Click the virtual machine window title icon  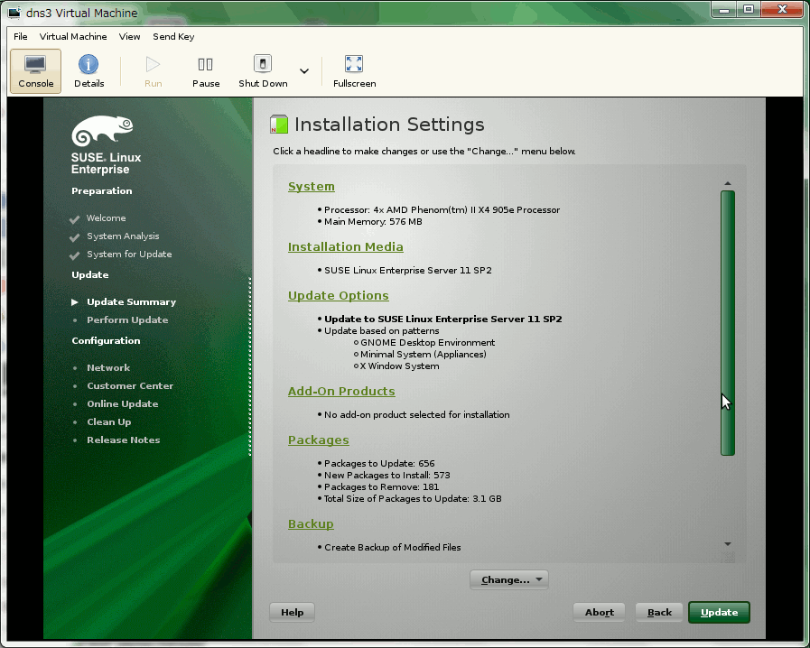click(x=14, y=13)
